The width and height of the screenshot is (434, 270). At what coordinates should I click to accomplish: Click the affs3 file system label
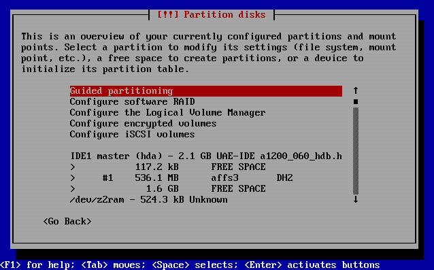pyautogui.click(x=224, y=178)
